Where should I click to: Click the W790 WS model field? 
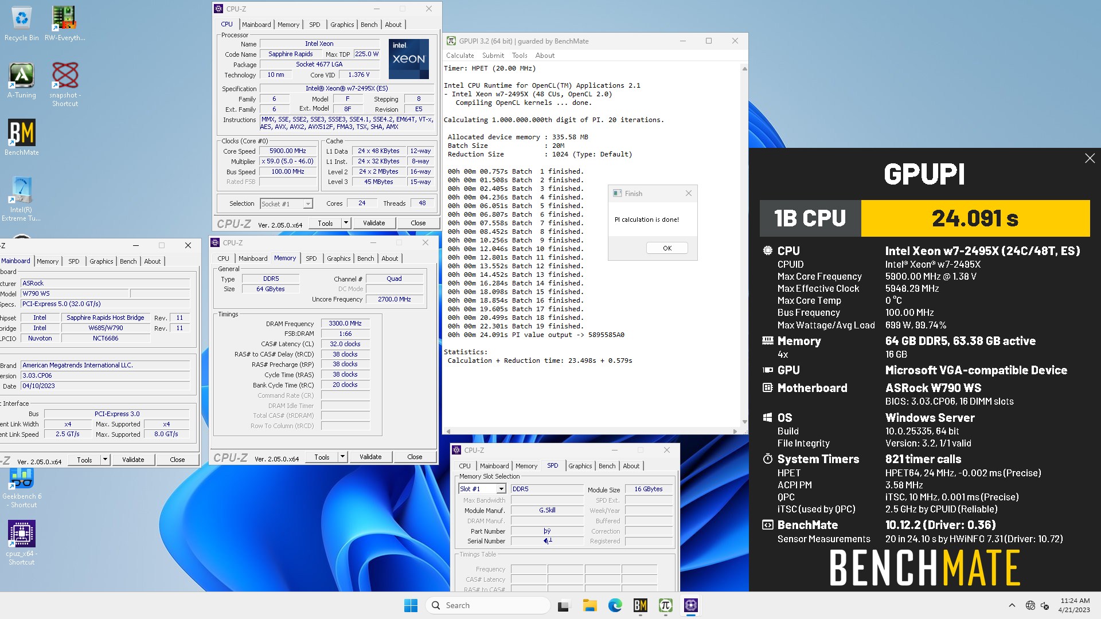(x=75, y=293)
